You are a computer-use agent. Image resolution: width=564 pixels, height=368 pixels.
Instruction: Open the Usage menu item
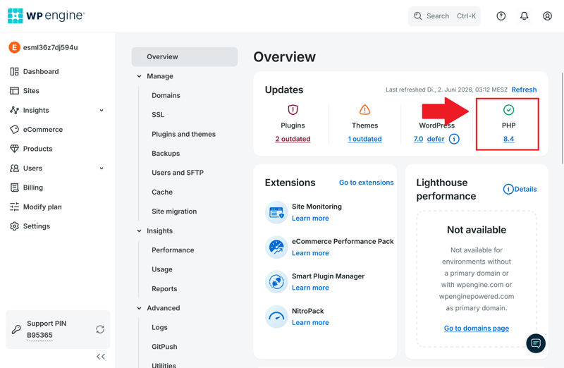pos(162,269)
